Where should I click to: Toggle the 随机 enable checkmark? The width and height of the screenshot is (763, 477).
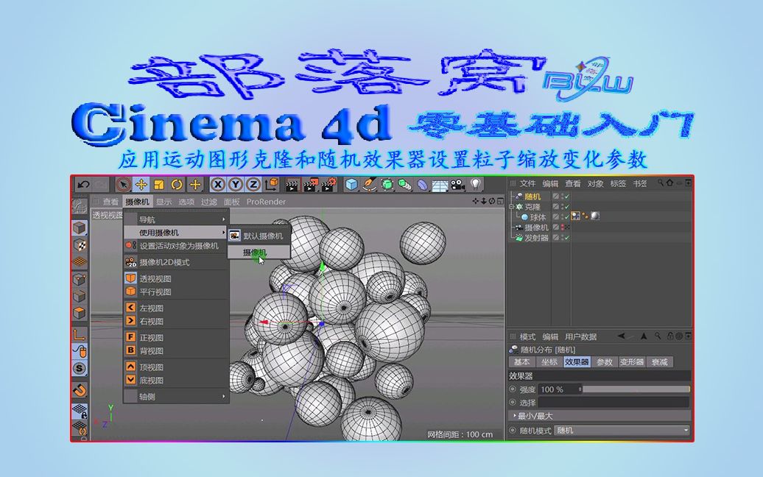pyautogui.click(x=567, y=197)
